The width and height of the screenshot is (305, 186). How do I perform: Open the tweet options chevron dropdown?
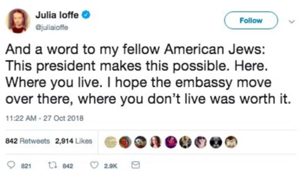click(x=292, y=22)
